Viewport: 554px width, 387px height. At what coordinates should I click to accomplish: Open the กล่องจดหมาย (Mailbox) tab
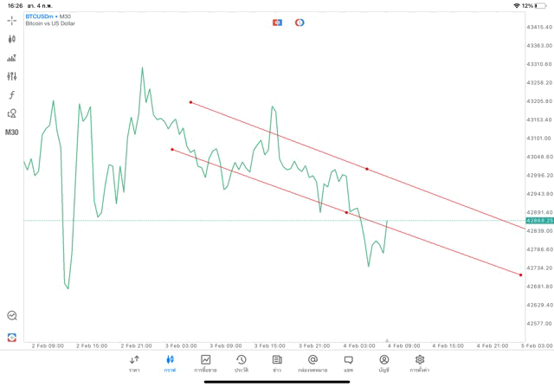312,363
